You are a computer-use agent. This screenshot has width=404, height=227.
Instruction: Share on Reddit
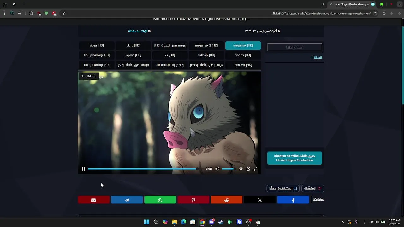pos(227,200)
